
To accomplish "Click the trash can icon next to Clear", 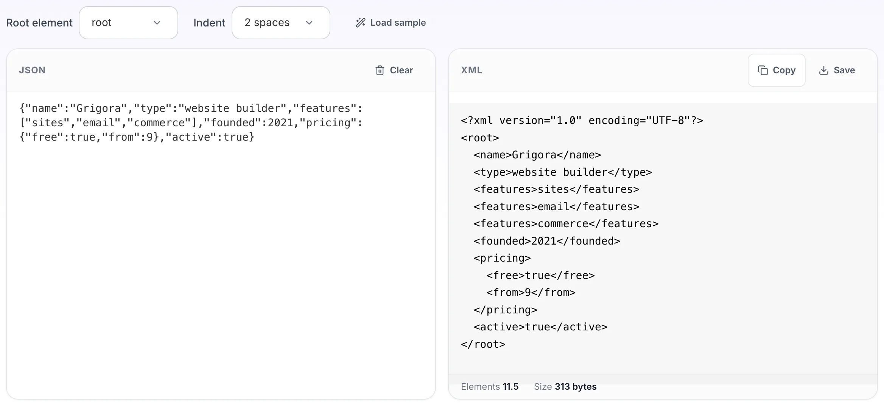I will 380,70.
